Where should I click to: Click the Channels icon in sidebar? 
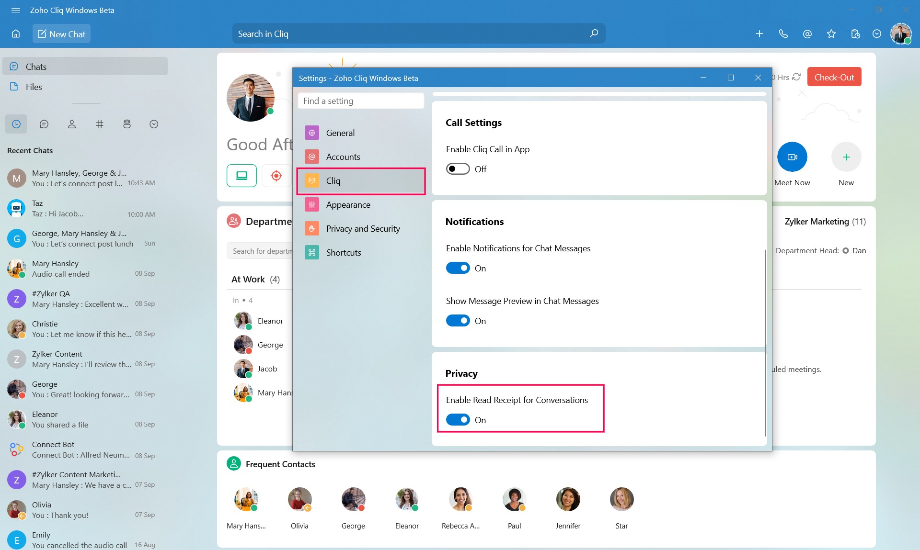coord(99,123)
